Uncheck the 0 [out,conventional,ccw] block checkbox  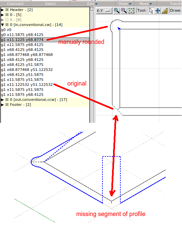tap(7, 100)
